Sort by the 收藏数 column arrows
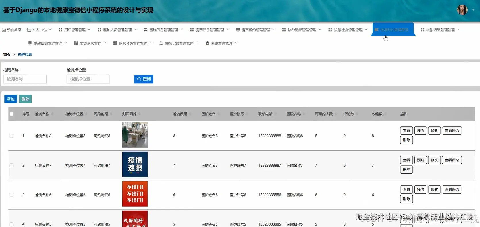The height and width of the screenshot is (227, 480). (385, 114)
